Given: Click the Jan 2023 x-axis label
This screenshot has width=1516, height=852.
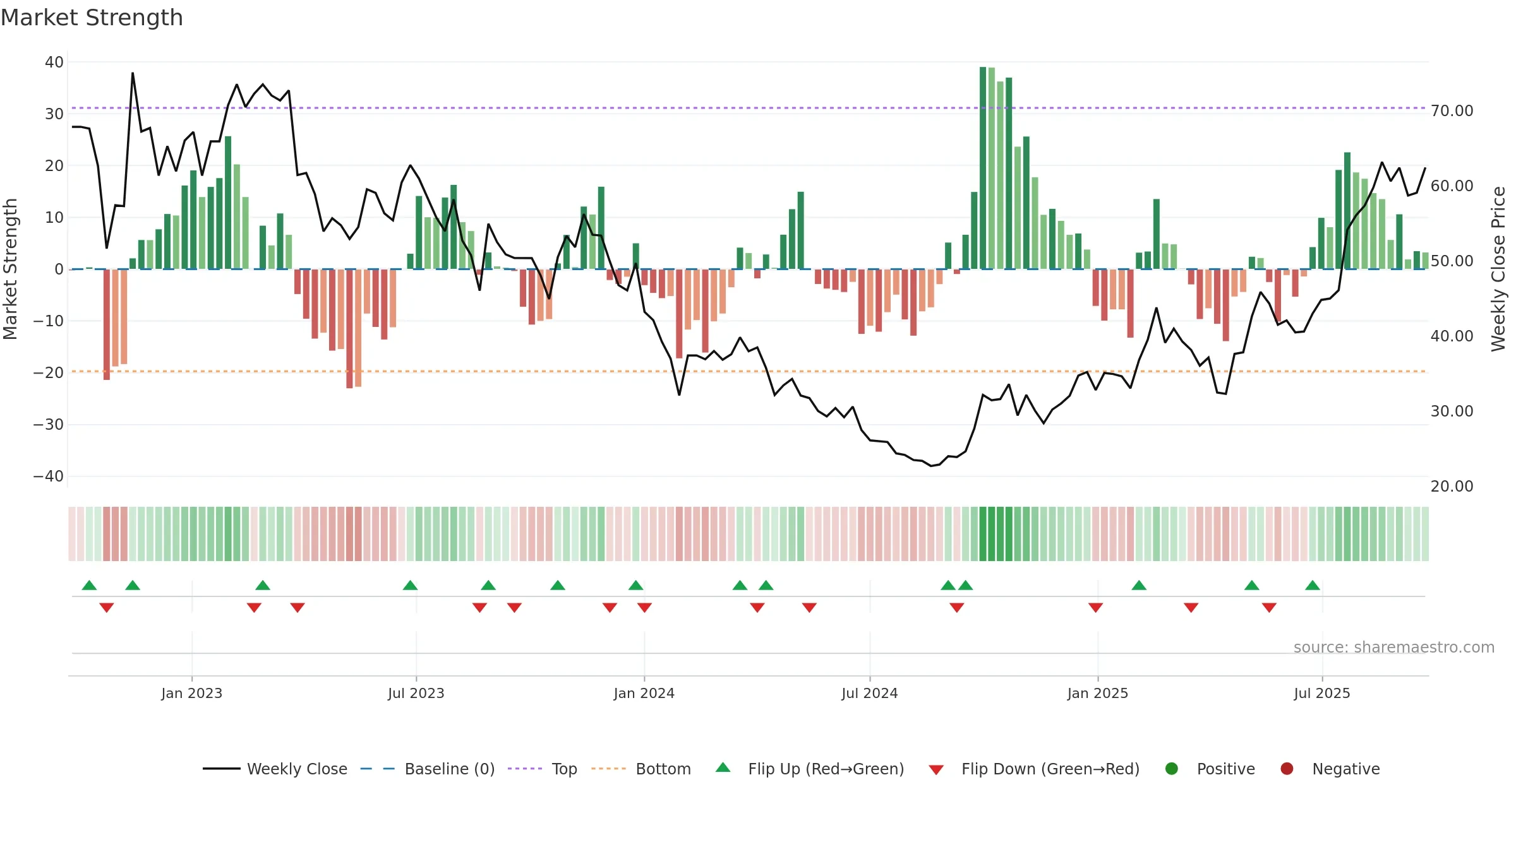Looking at the screenshot, I should click(x=191, y=693).
